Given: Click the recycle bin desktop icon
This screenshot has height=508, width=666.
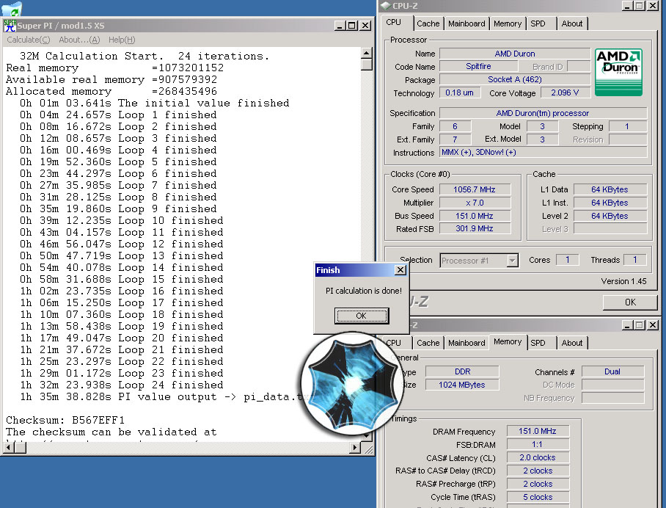Looking at the screenshot, I should click(x=12, y=8).
